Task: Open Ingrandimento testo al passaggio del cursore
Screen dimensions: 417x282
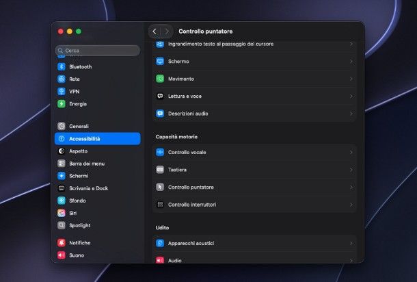Action: click(x=254, y=45)
